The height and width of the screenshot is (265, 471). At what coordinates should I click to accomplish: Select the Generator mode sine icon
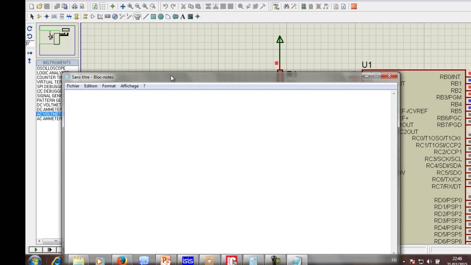pyautogui.click(x=115, y=17)
